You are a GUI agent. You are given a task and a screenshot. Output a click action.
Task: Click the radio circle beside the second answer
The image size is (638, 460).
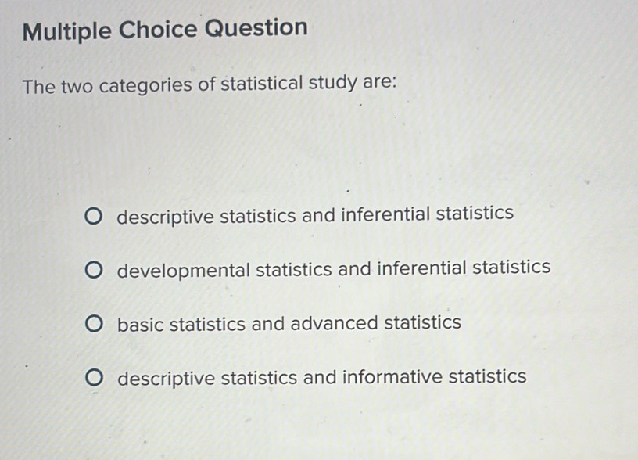pyautogui.click(x=95, y=268)
